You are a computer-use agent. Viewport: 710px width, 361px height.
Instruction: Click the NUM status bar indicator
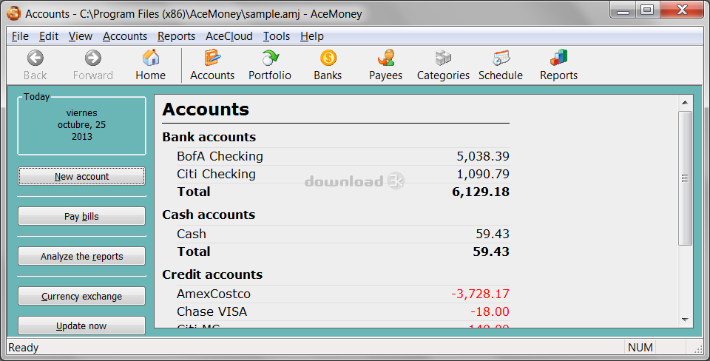click(x=640, y=348)
